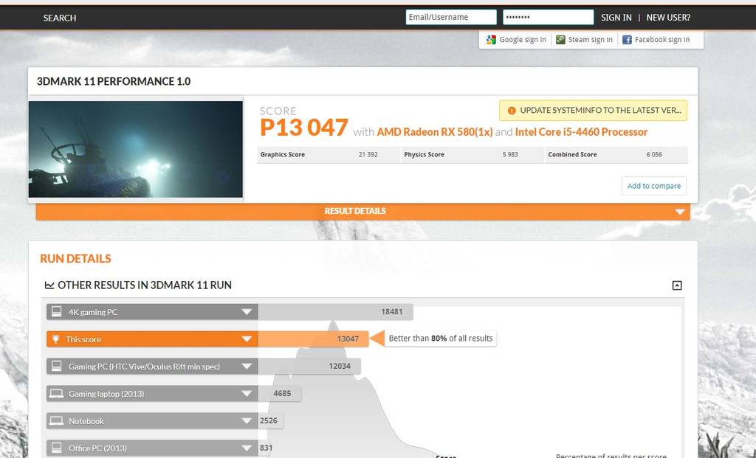The width and height of the screenshot is (756, 458).
Task: Expand the Result Details bar
Action: [362, 212]
